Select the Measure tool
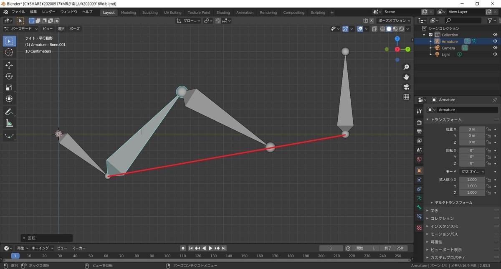Screen dimensions: 501x269 pos(9,123)
